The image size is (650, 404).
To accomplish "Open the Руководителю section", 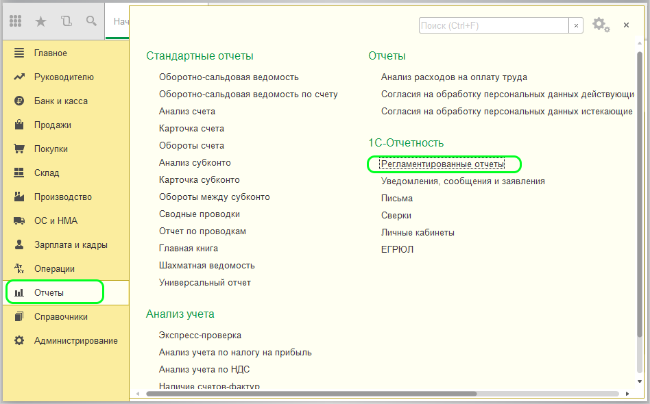I will coord(64,77).
